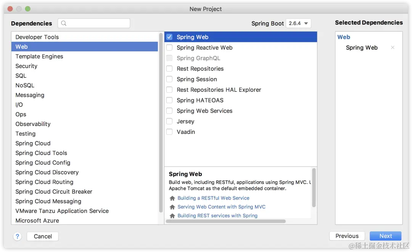
Task: Click the description panel vertical scrollbar
Action: [x=314, y=188]
